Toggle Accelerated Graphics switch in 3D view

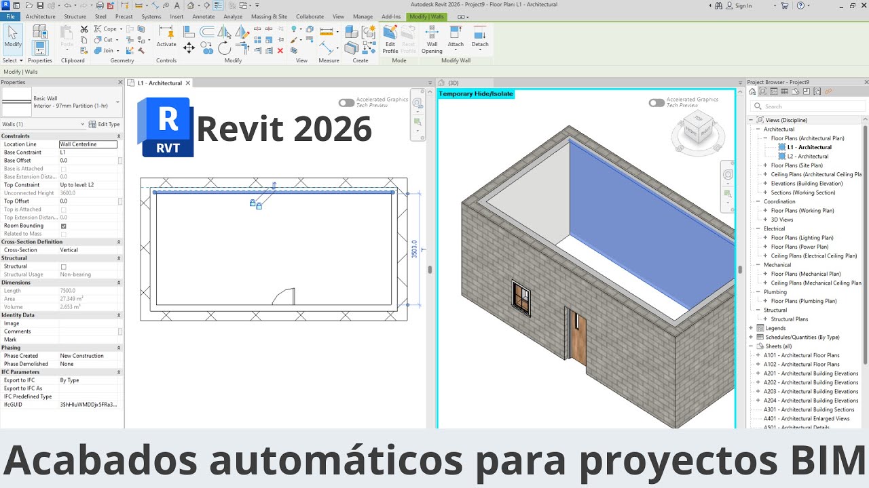(x=657, y=103)
